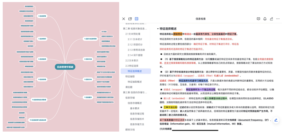Screen dimensions: 296x135
Task: Toggle the outline sidebar icon
Action: [137, 19]
